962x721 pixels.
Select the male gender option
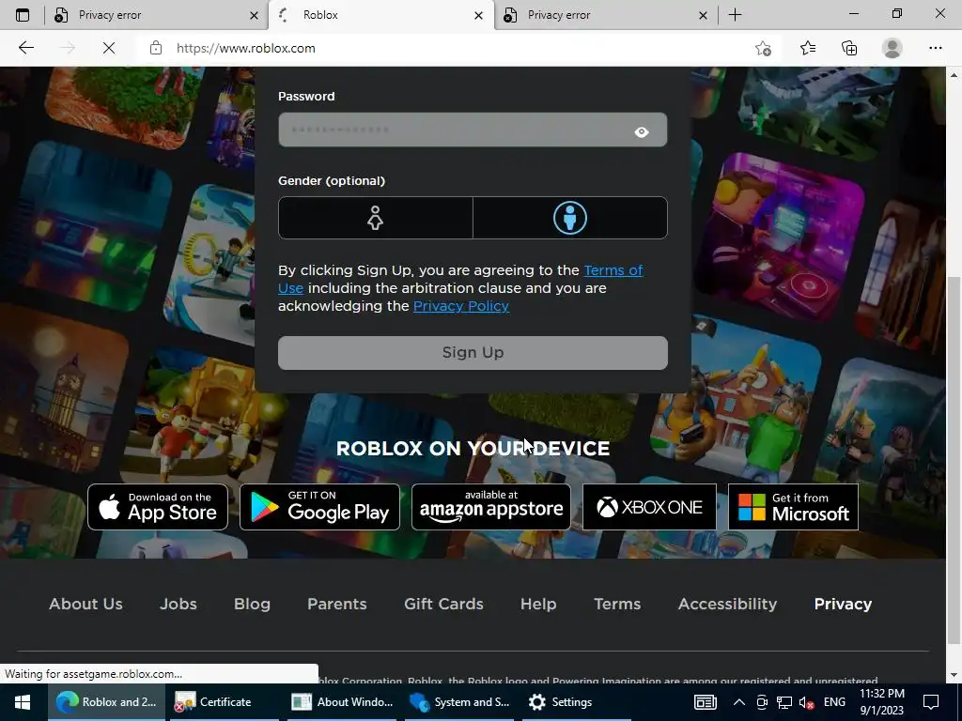570,218
